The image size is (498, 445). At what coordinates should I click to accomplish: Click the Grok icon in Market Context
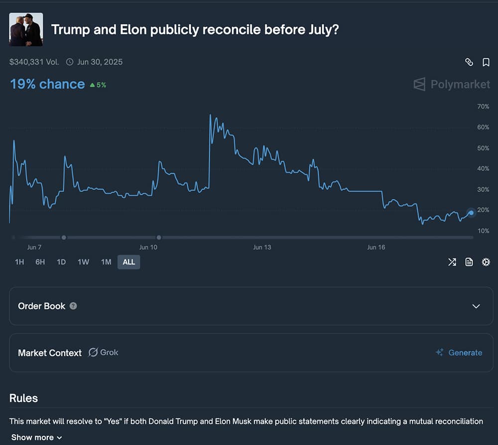tap(94, 352)
